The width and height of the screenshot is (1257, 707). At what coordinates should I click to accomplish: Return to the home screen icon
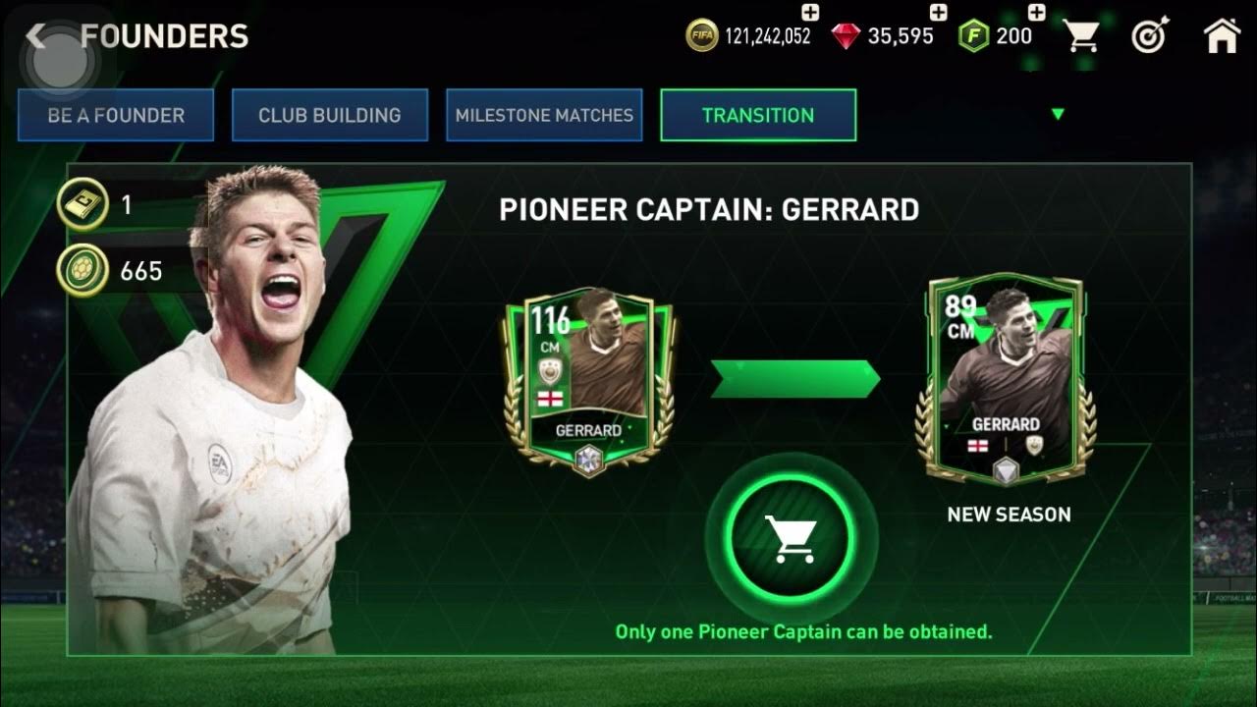tap(1221, 36)
